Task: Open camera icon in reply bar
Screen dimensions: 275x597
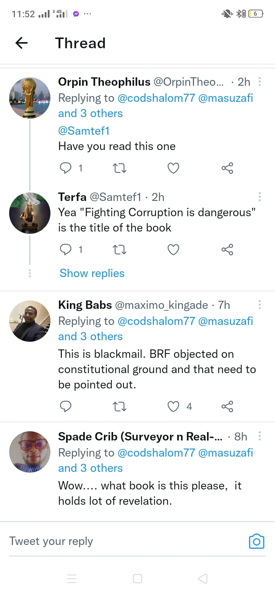Action: pyautogui.click(x=256, y=542)
